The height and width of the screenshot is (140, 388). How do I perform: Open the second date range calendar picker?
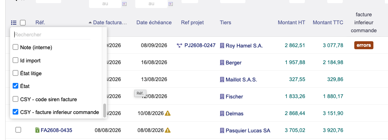(170, 4)
